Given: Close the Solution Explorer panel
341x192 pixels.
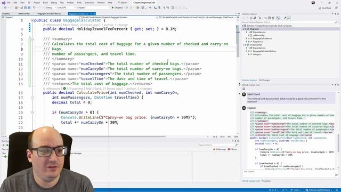Looking at the screenshot, I should [x=338, y=14].
